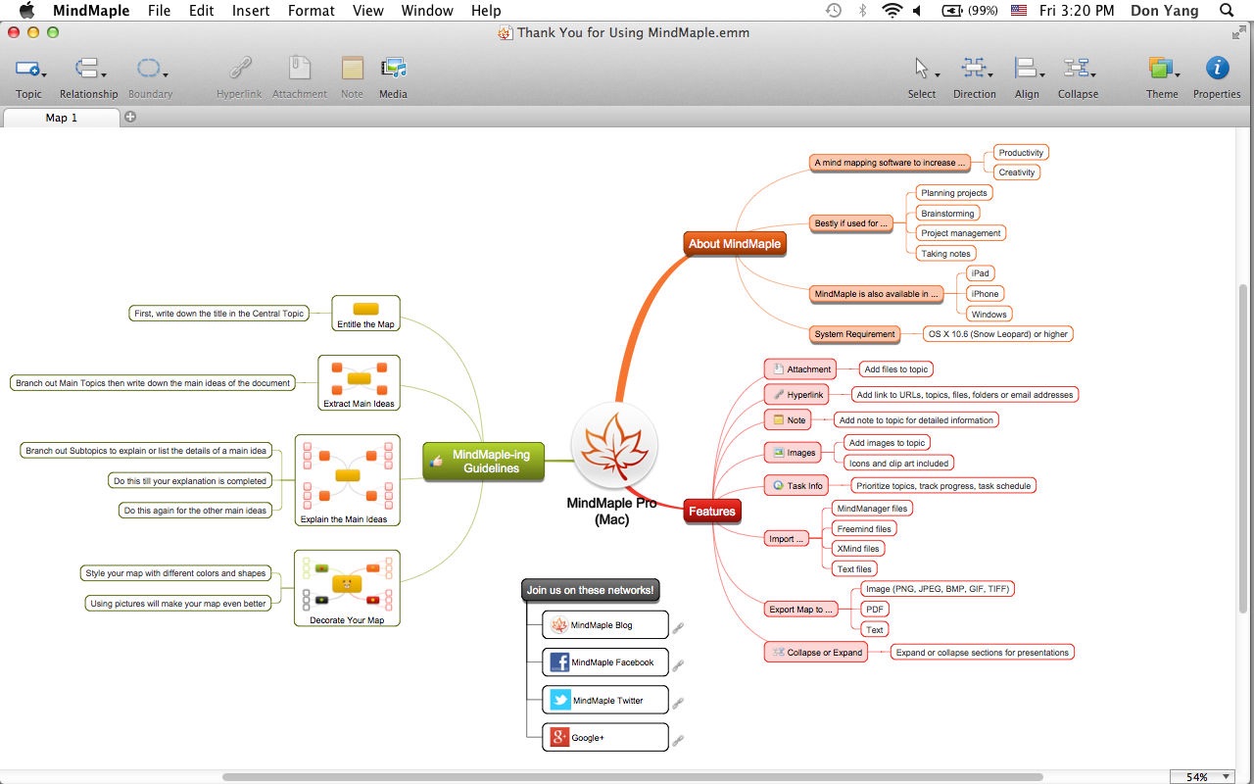Click the Theme toolbar icon
This screenshot has height=784, width=1254.
pos(1160,69)
